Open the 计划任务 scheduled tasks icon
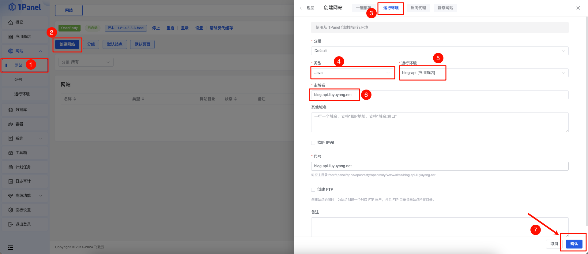Viewport: 588px width, 254px height. pyautogui.click(x=11, y=167)
